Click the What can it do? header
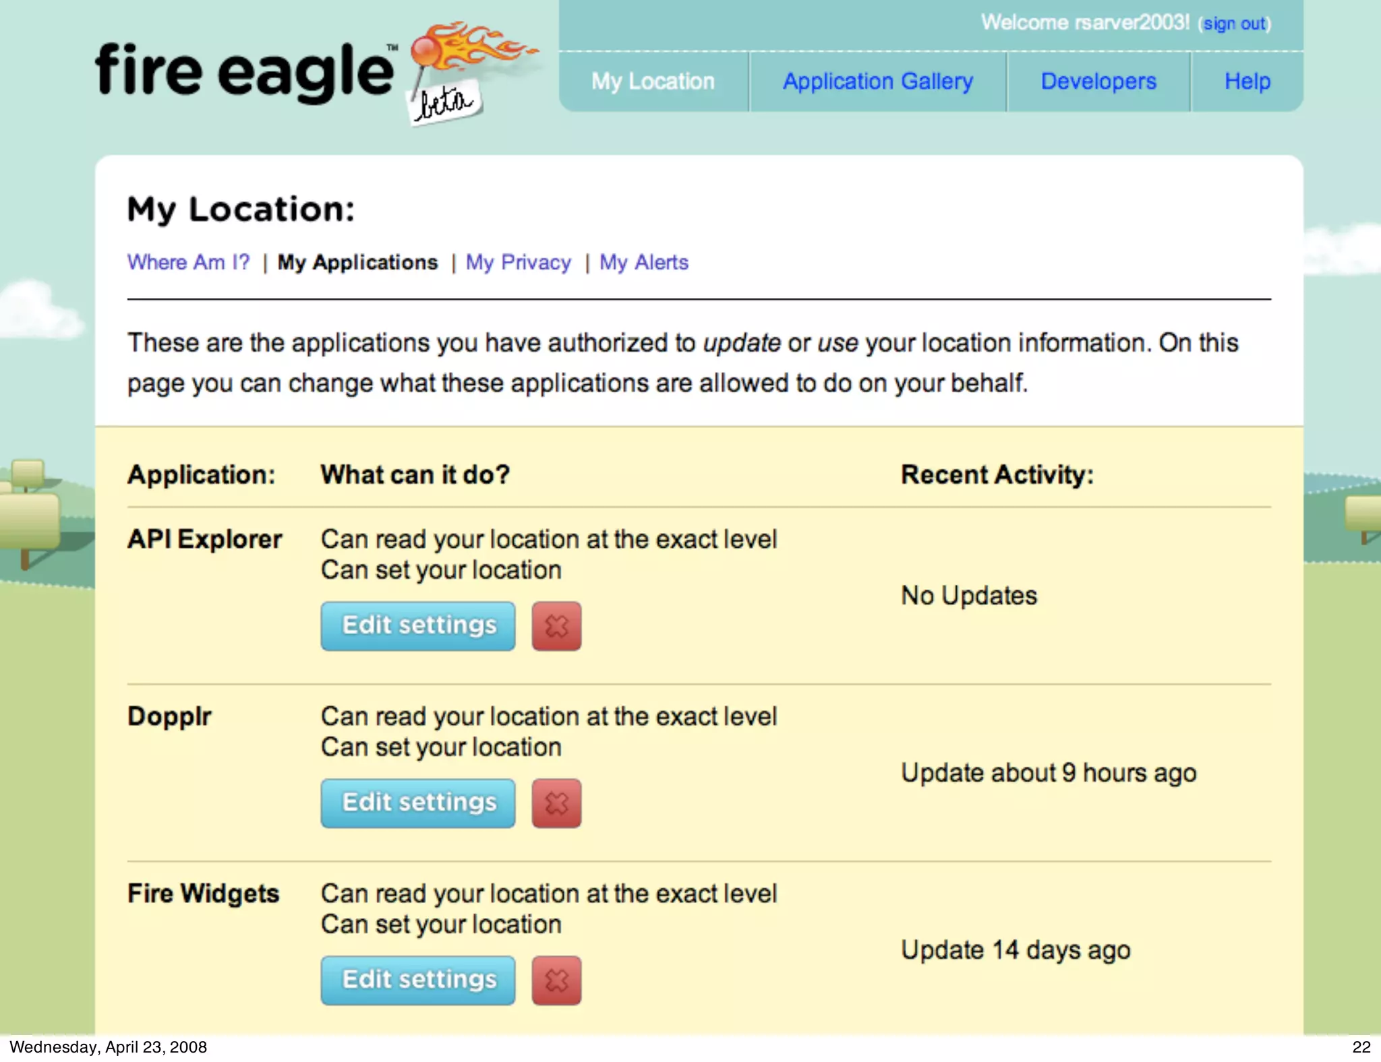The width and height of the screenshot is (1381, 1062). coord(415,475)
